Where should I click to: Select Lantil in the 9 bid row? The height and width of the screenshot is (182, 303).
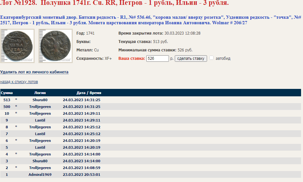(x=40, y=120)
